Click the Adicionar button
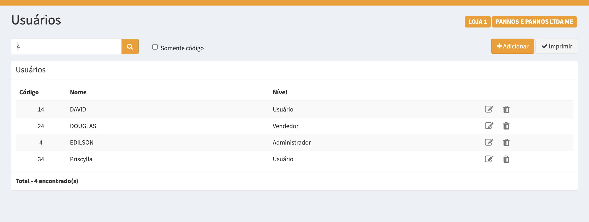589x222 pixels. click(x=512, y=46)
